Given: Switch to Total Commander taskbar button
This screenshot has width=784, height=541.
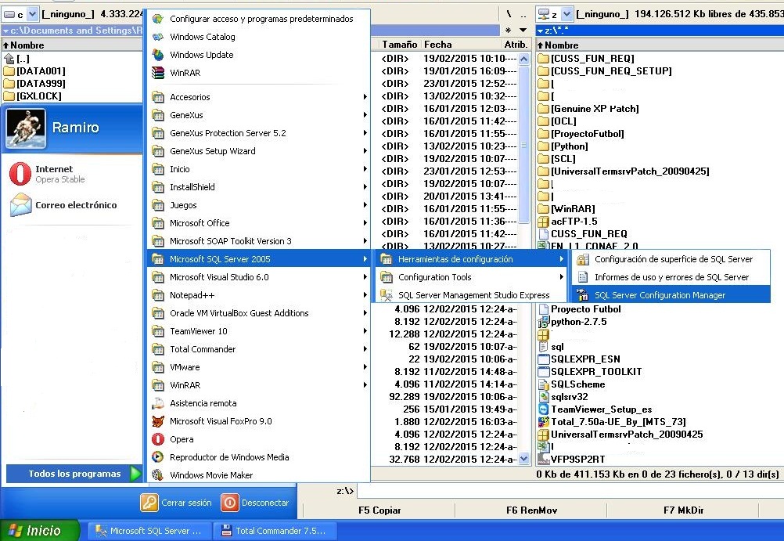Looking at the screenshot, I should [x=275, y=531].
